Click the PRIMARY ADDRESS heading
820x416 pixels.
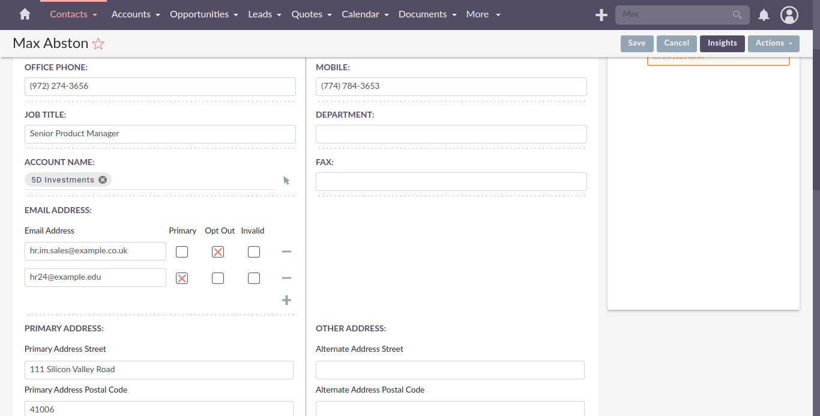(x=64, y=328)
